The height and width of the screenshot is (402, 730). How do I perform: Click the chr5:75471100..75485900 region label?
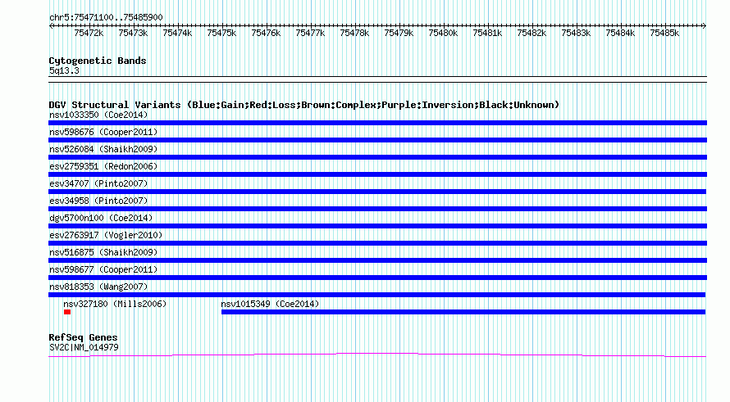tap(106, 18)
